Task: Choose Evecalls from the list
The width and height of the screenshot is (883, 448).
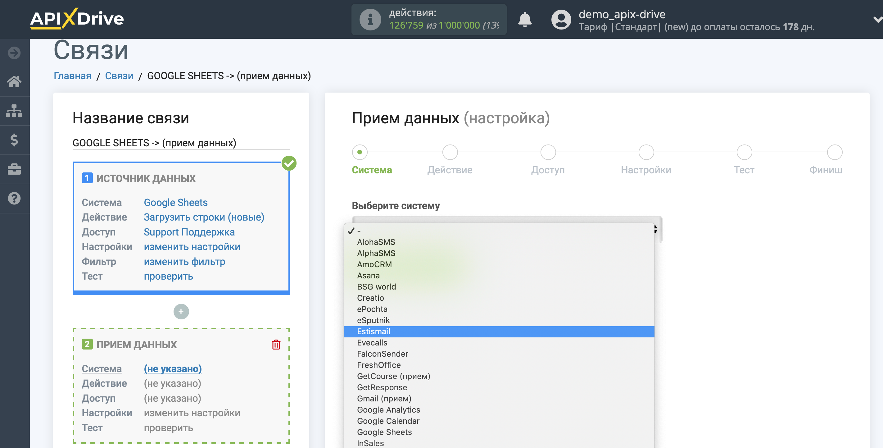Action: pos(499,343)
